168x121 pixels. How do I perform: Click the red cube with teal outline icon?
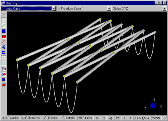[x=4, y=85]
